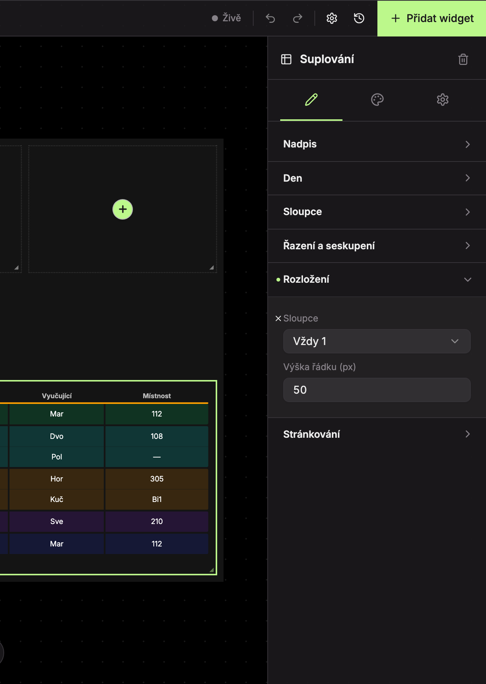Open version history clock icon
The height and width of the screenshot is (684, 486).
[x=359, y=18]
